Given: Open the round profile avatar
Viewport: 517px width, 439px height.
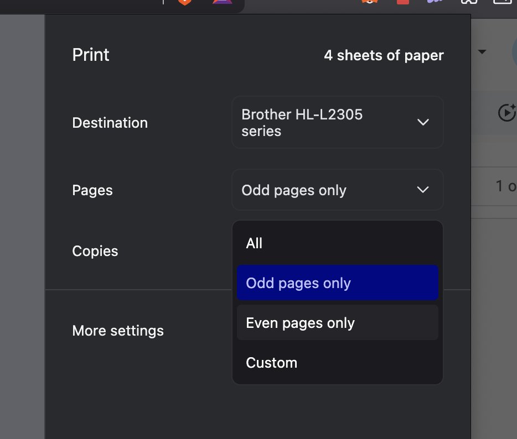Looking at the screenshot, I should (514, 51).
